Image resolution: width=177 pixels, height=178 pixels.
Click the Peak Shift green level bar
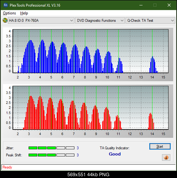click(52, 155)
